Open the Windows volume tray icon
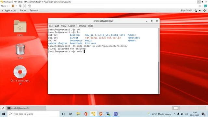 tap(182, 114)
